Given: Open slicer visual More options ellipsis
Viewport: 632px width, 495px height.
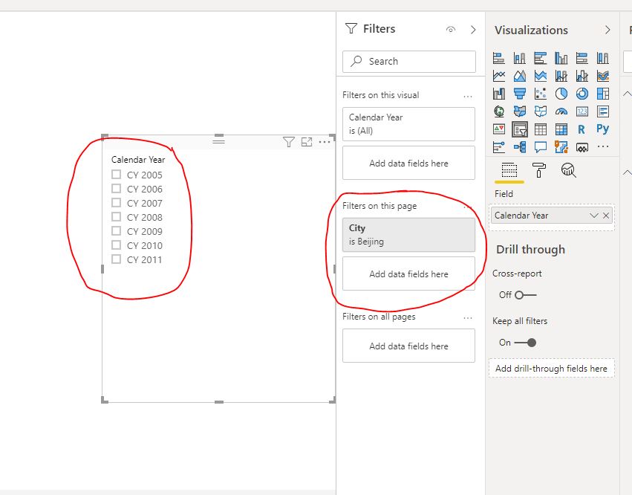Looking at the screenshot, I should (x=325, y=142).
